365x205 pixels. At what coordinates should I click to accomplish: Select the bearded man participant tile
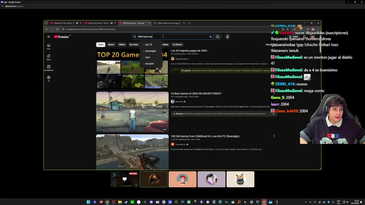154,179
